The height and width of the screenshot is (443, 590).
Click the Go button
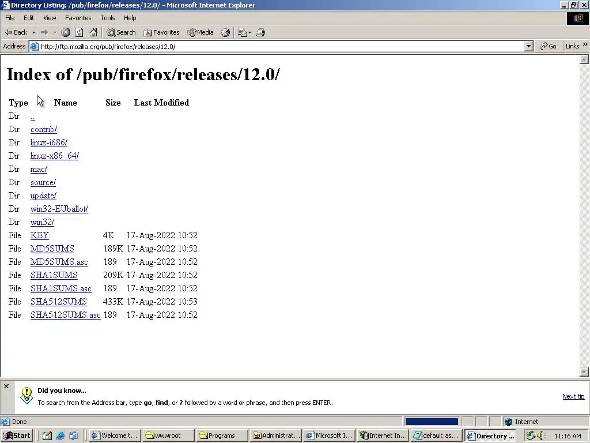tap(549, 46)
